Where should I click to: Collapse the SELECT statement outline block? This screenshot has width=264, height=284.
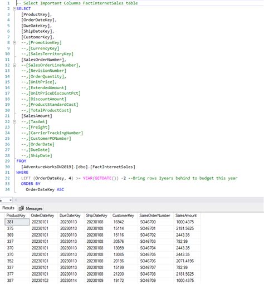pyautogui.click(x=14, y=9)
